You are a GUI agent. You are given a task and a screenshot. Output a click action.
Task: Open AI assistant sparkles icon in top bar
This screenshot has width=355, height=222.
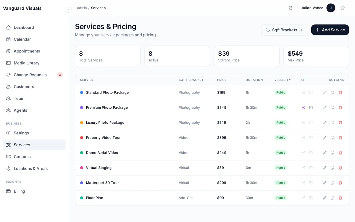(x=290, y=8)
